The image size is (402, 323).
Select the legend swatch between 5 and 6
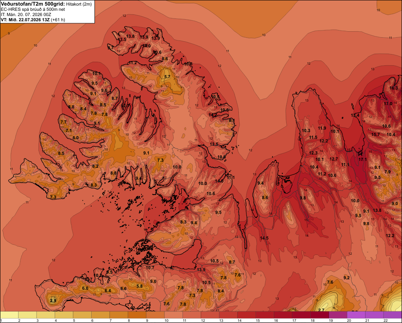(x=82, y=315)
